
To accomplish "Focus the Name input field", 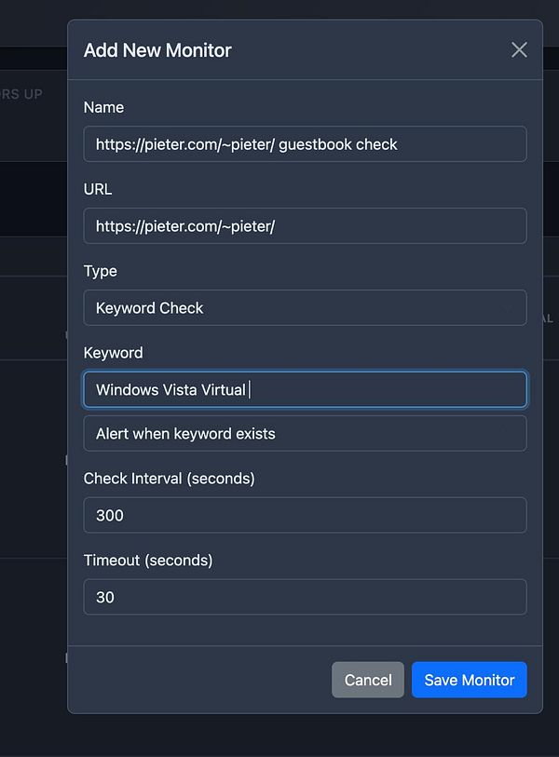I will 305,143.
